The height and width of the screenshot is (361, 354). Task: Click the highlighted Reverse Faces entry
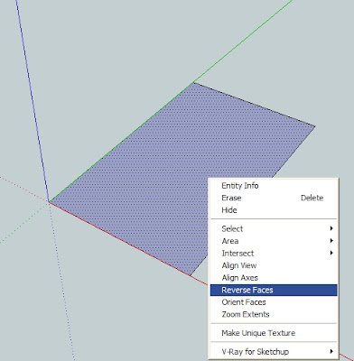tap(274, 290)
